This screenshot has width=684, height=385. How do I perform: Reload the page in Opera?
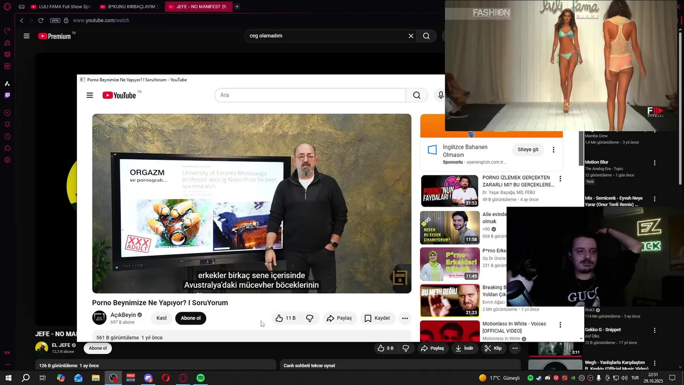tap(41, 20)
